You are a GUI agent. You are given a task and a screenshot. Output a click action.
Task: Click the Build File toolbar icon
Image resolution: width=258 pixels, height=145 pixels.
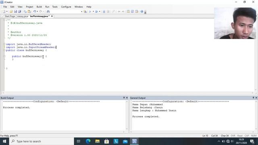pos(85,12)
